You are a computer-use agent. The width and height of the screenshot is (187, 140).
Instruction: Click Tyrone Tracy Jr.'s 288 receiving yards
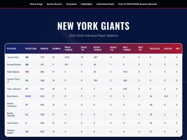pyautogui.click(x=125, y=81)
